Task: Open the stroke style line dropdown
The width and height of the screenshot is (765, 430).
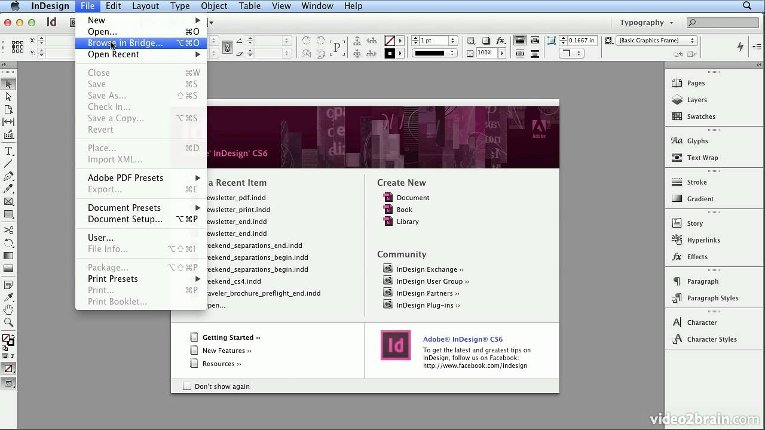Action: (433, 53)
